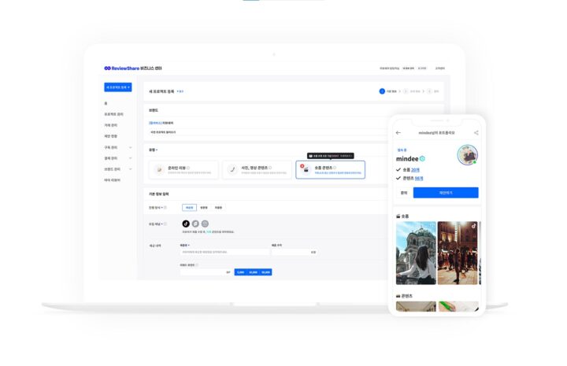The width and height of the screenshot is (567, 366).
Task: Click the blue 제안하기 button on the phone
Action: [x=446, y=193]
